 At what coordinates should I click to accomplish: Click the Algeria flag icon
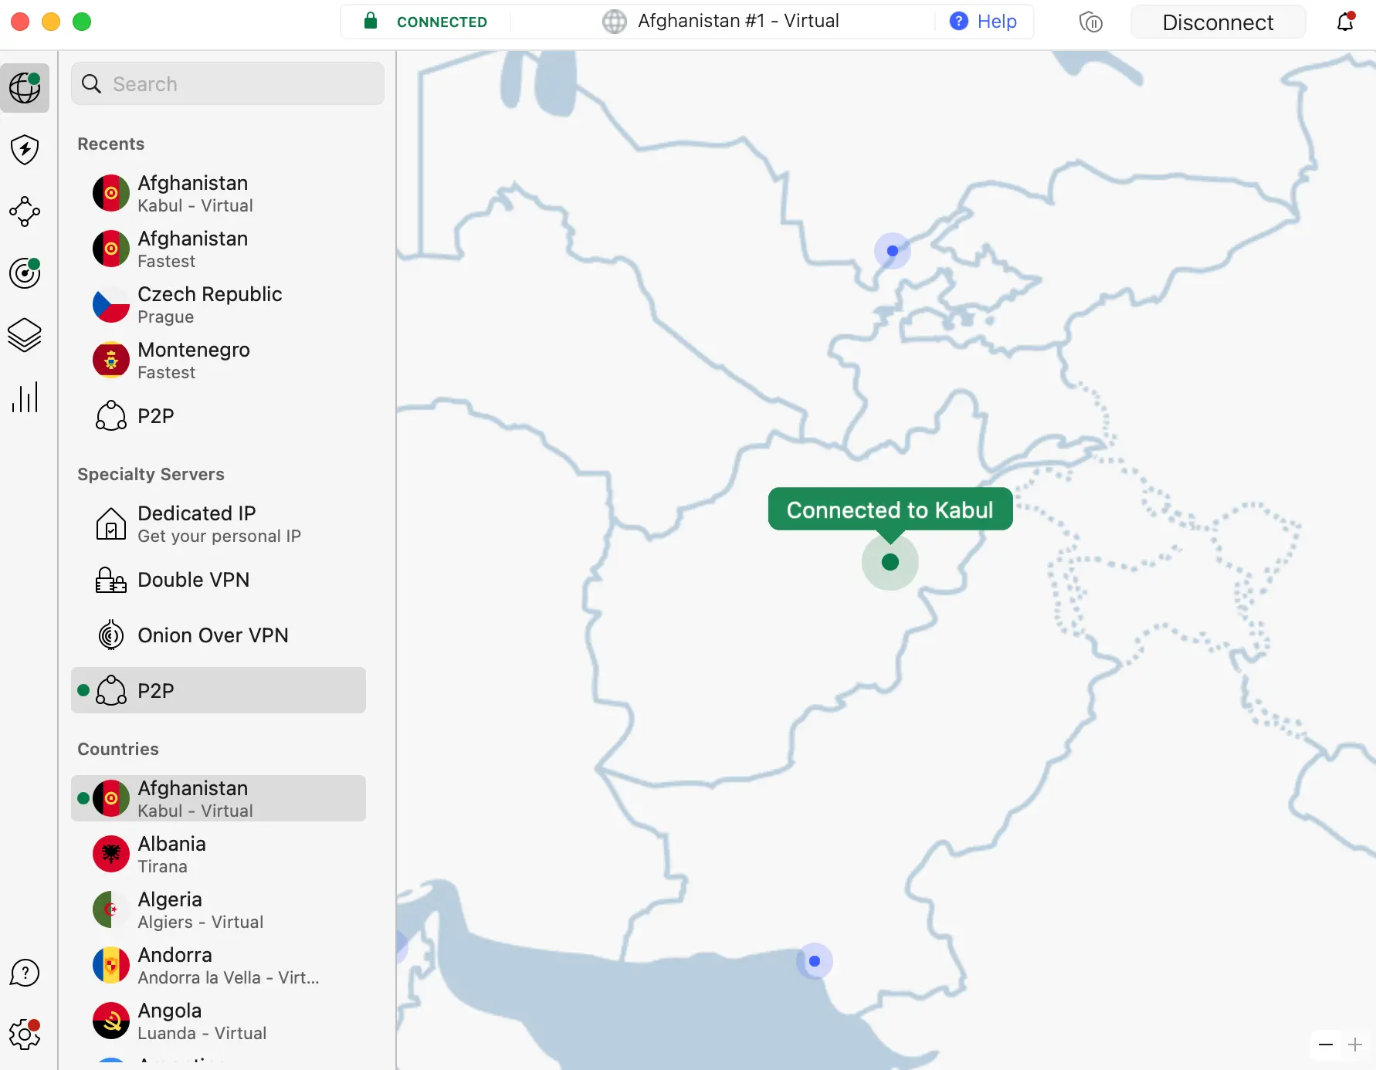pyautogui.click(x=111, y=910)
